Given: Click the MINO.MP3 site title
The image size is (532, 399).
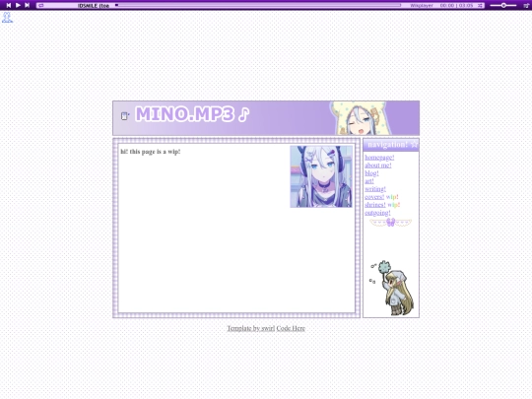Looking at the screenshot, I should click(x=185, y=114).
